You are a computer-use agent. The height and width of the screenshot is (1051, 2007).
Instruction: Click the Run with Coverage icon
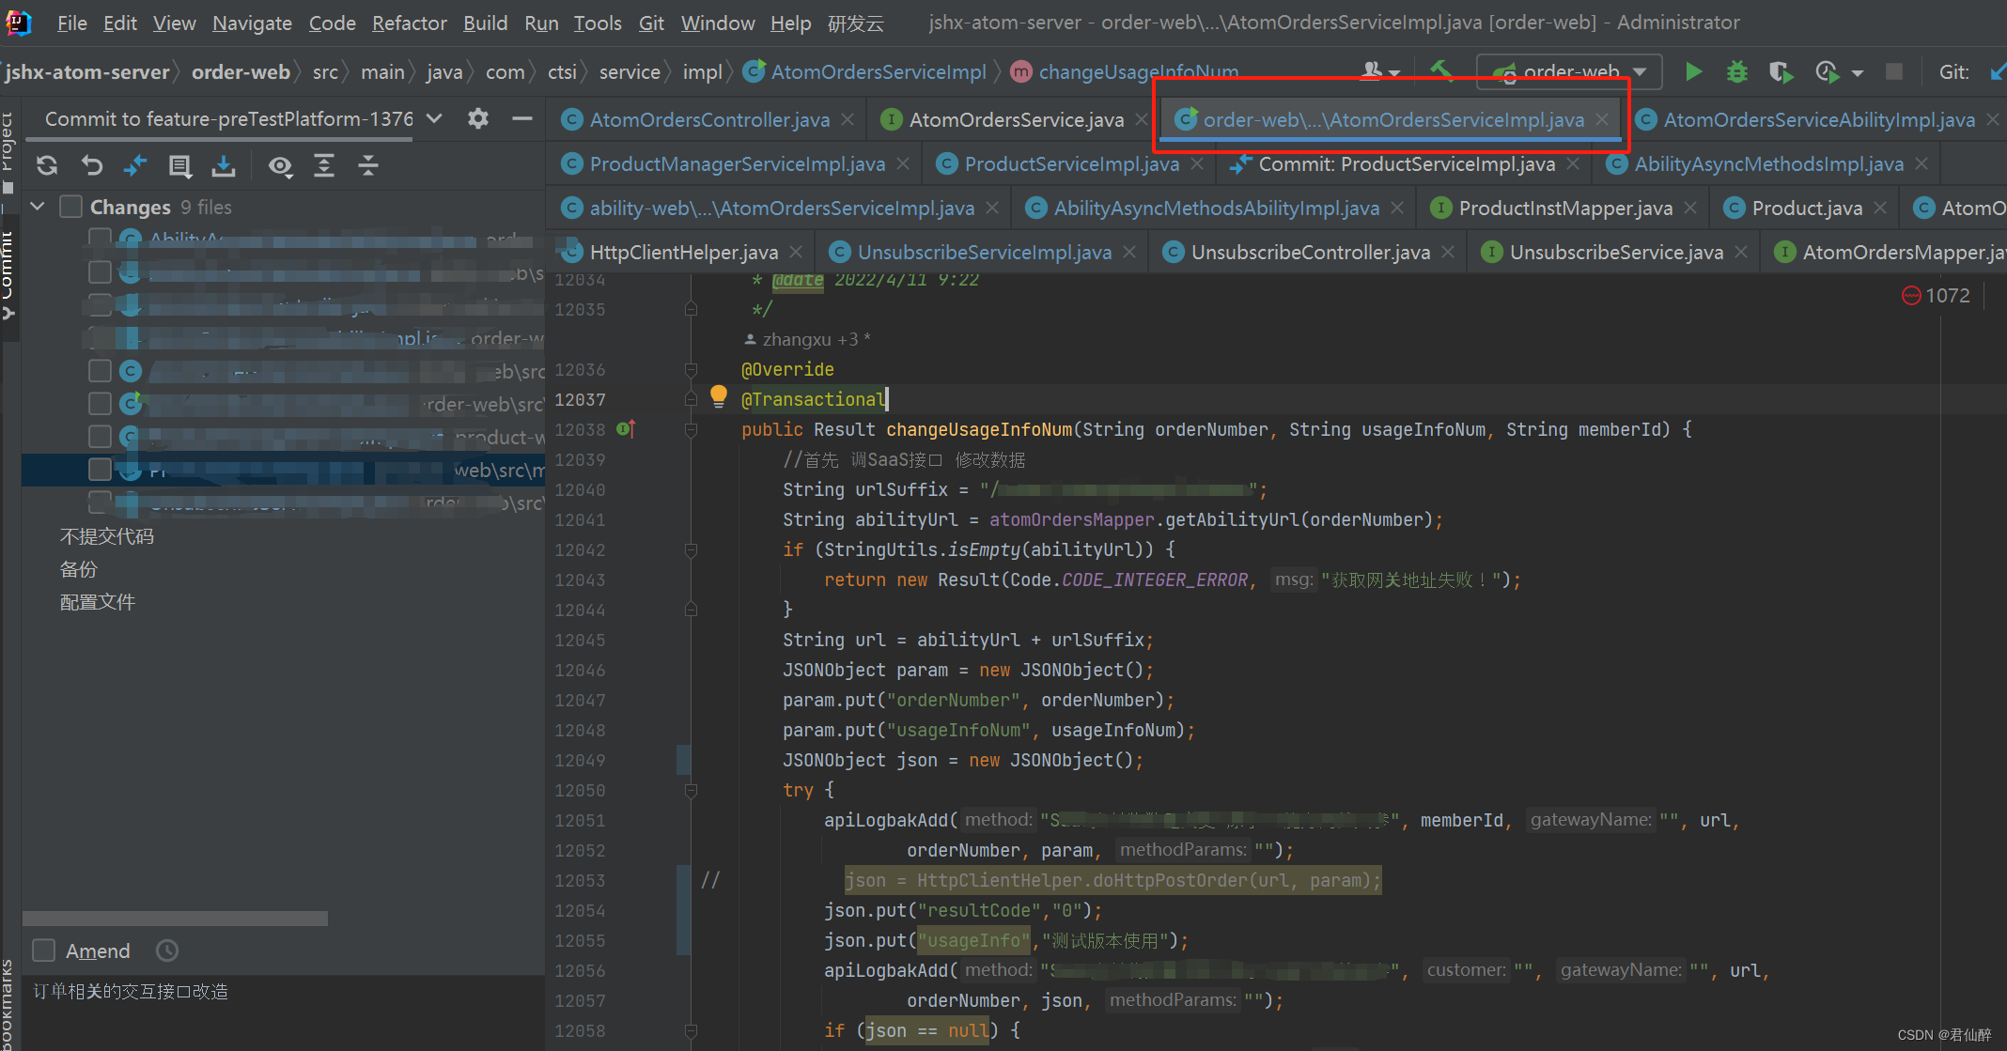1781,71
